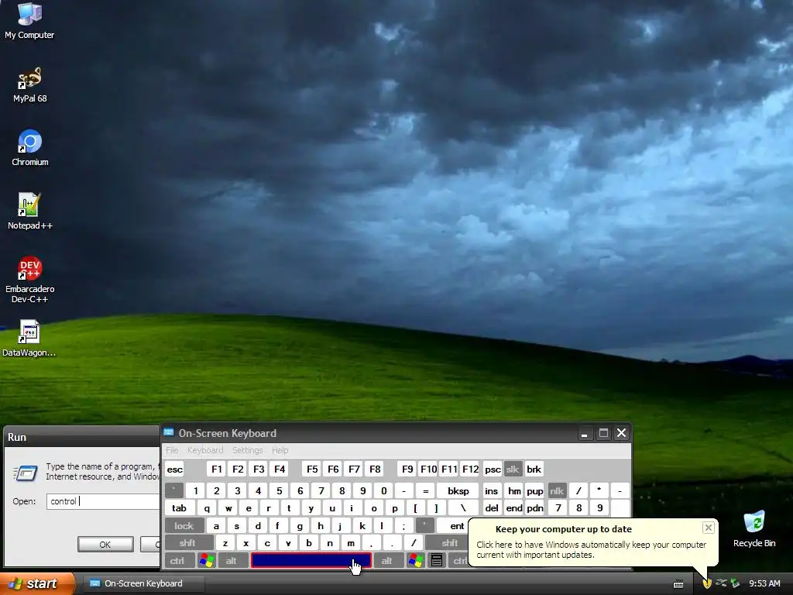The image size is (793, 595).
Task: Click the "Keep your computer up to date" balloon text
Action: [564, 529]
